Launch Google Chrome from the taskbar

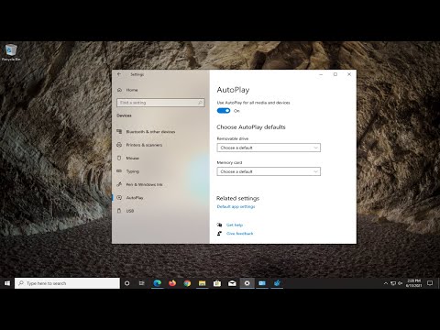click(x=187, y=283)
